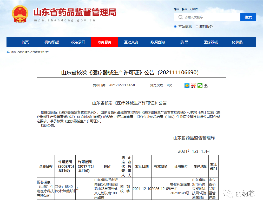The image size is (263, 205).
Task: Open the 互动交流 section
Action: click(131, 42)
